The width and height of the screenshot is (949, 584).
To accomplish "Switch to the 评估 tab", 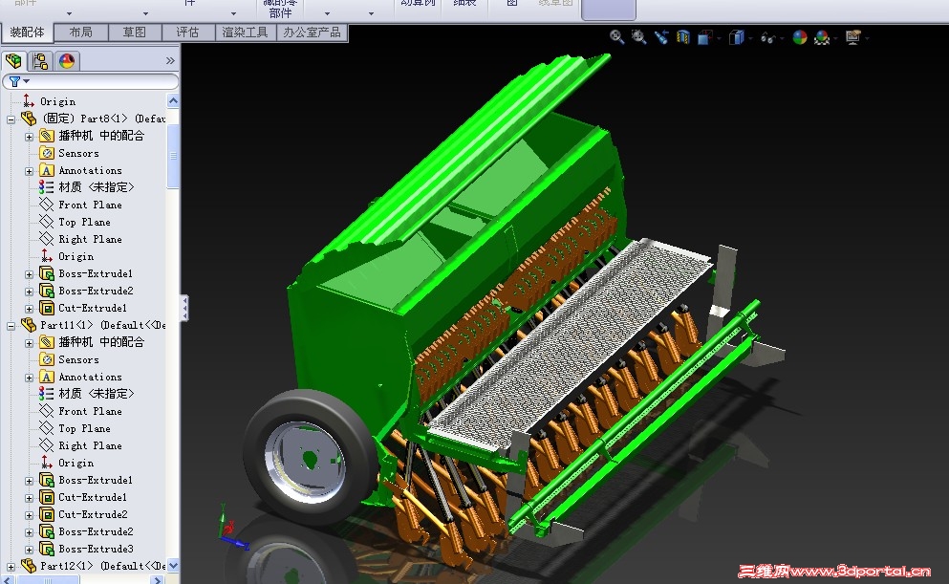I will coord(187,32).
